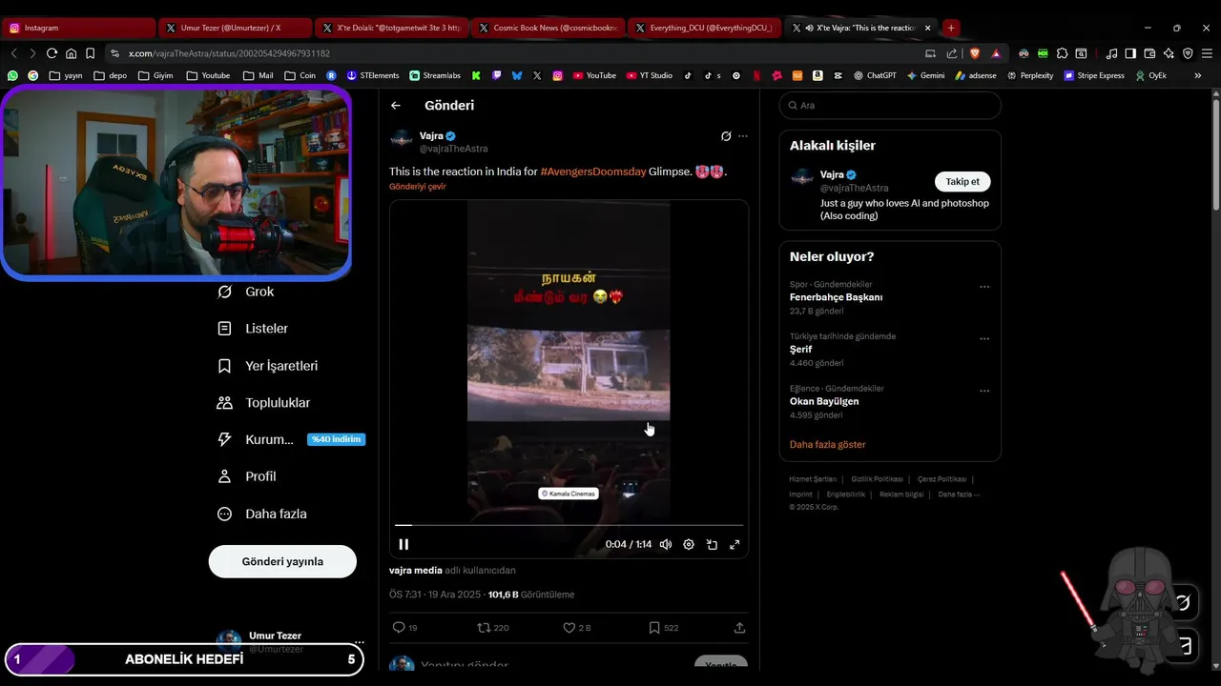Show more trends via Daha fazla göster
The height and width of the screenshot is (686, 1221).
click(x=827, y=445)
